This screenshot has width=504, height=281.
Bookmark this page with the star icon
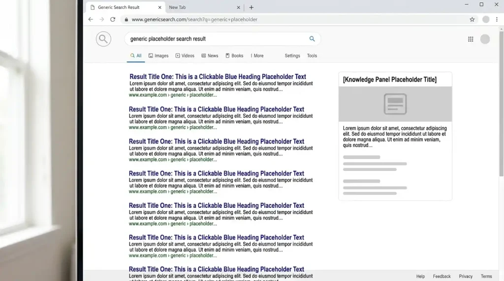click(x=472, y=20)
